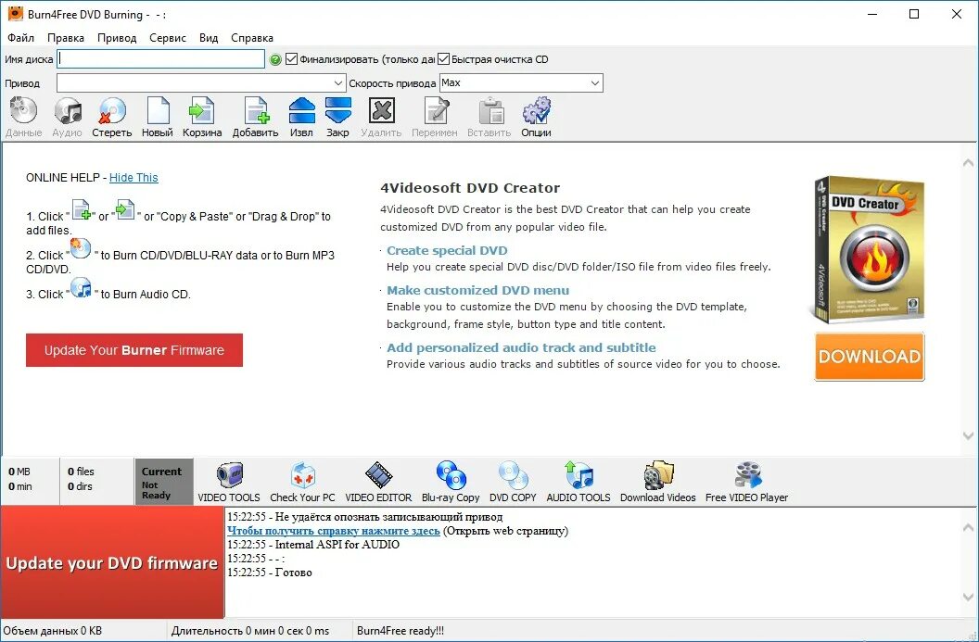Open the Привод menu
This screenshot has height=642, width=979.
117,37
